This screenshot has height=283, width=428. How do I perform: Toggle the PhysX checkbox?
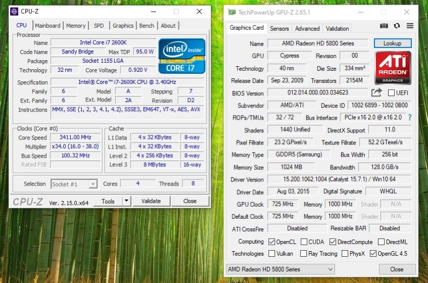345,254
